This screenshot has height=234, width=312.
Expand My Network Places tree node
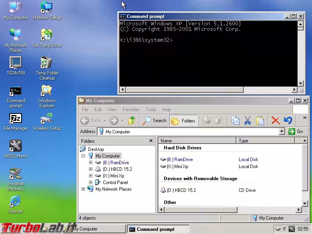pyautogui.click(x=83, y=189)
